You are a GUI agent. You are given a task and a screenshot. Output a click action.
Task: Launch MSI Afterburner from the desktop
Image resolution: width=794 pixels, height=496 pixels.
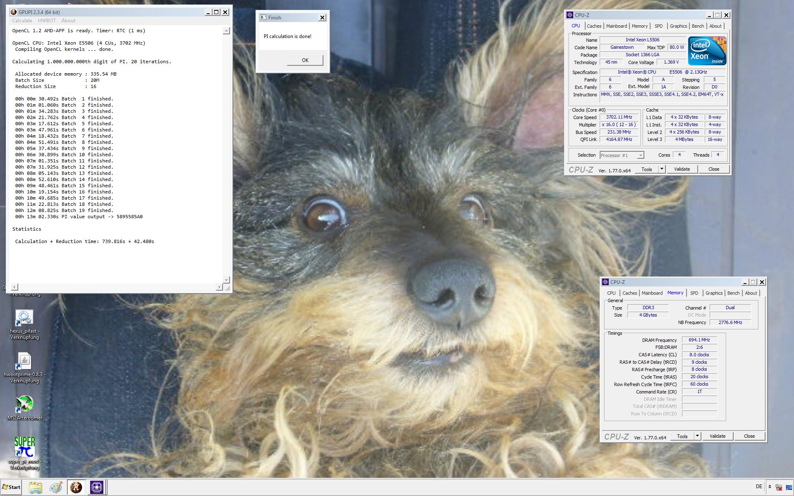click(x=24, y=408)
